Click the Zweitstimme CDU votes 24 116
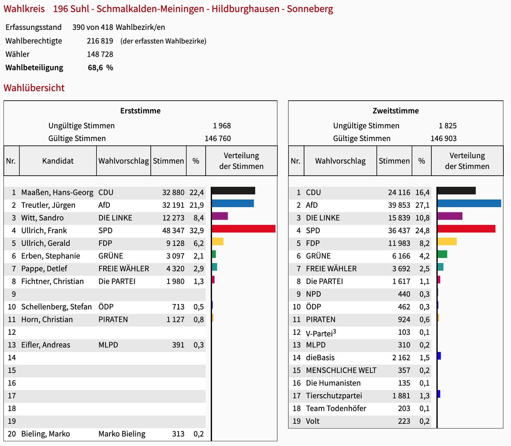This screenshot has height=446, width=511. click(x=399, y=192)
